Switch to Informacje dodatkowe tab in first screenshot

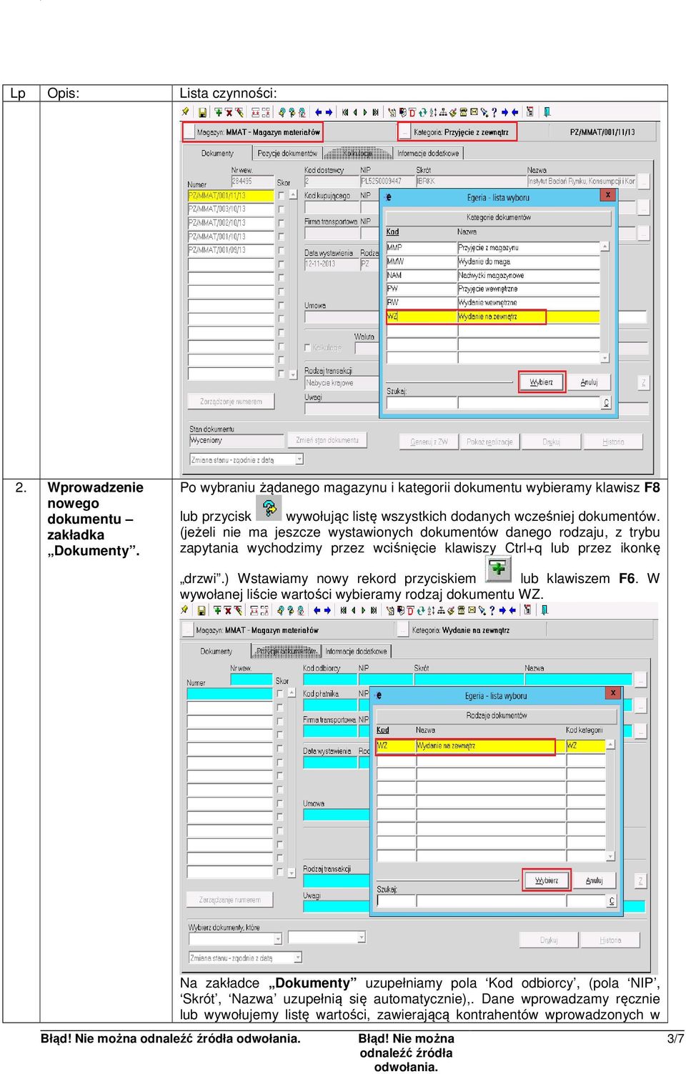[428, 153]
